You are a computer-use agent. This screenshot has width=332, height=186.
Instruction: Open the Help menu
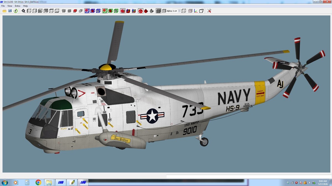(x=25, y=6)
